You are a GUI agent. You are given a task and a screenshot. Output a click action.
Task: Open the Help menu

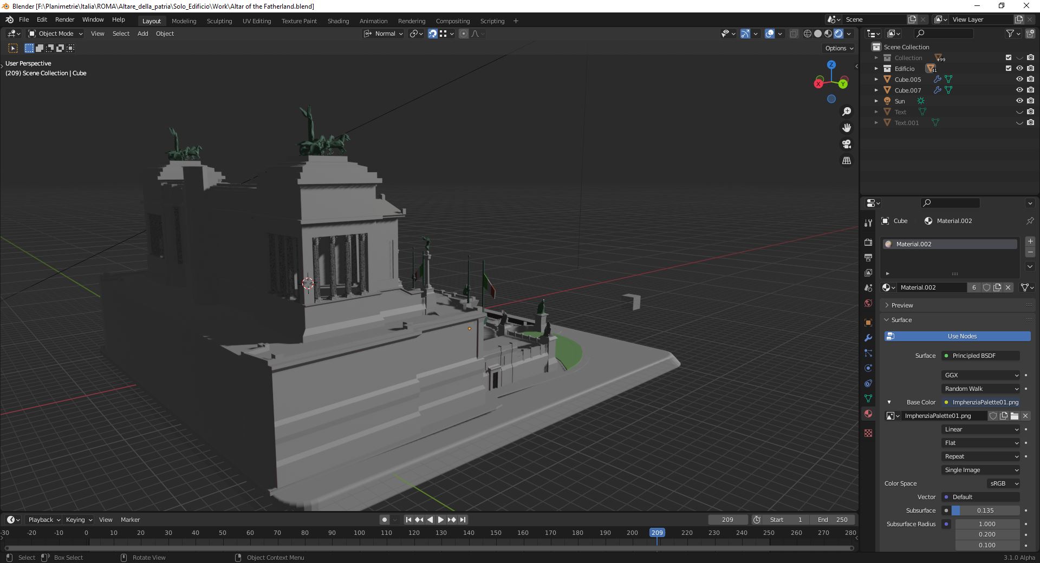pyautogui.click(x=119, y=19)
